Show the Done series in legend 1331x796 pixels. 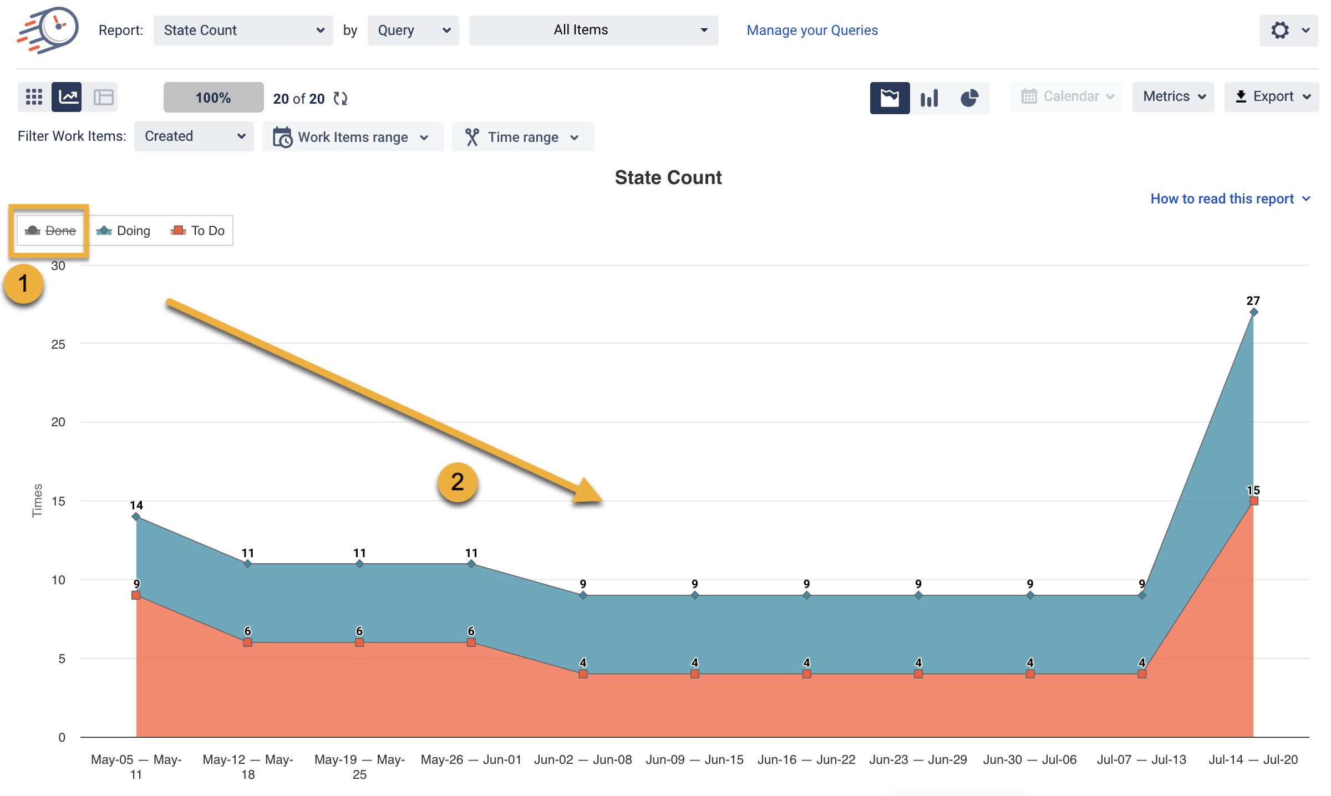[x=51, y=231]
